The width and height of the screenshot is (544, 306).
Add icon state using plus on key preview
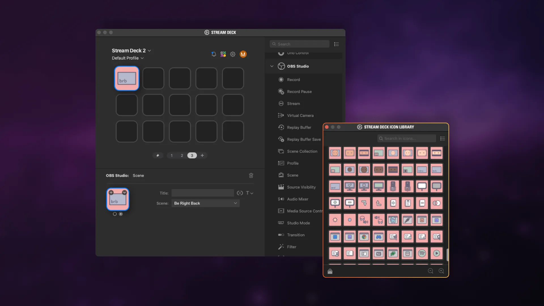coord(111,193)
